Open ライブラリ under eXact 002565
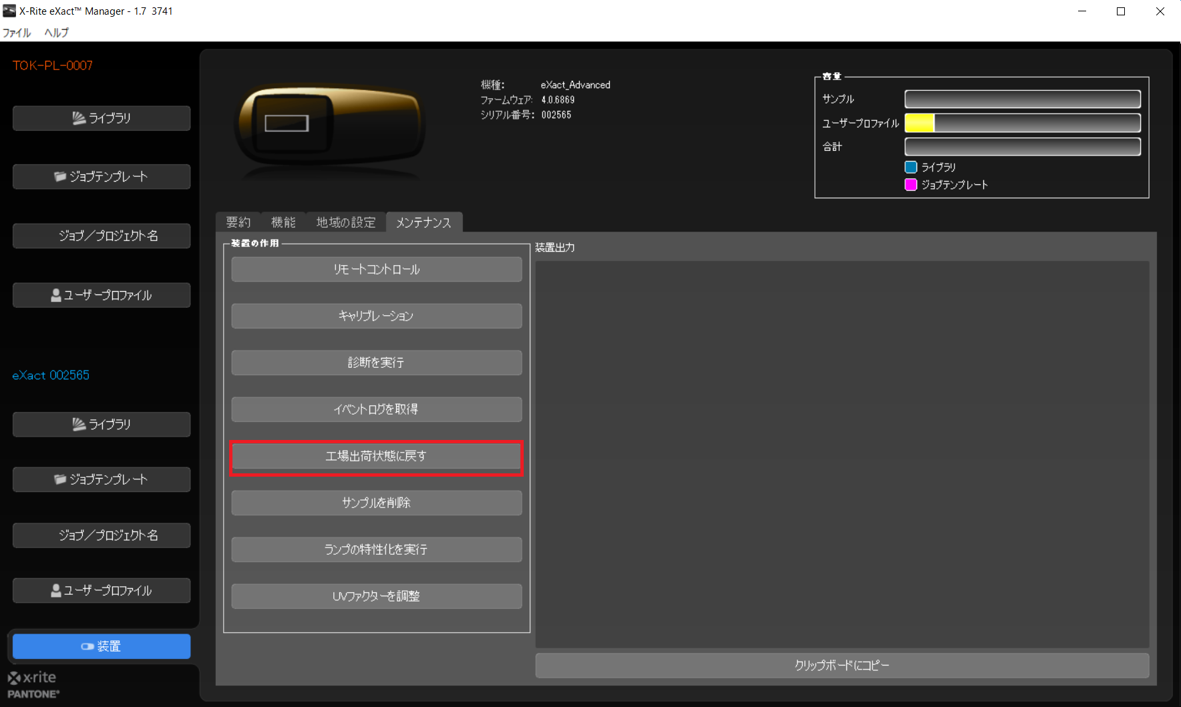Viewport: 1181px width, 707px height. click(x=102, y=425)
